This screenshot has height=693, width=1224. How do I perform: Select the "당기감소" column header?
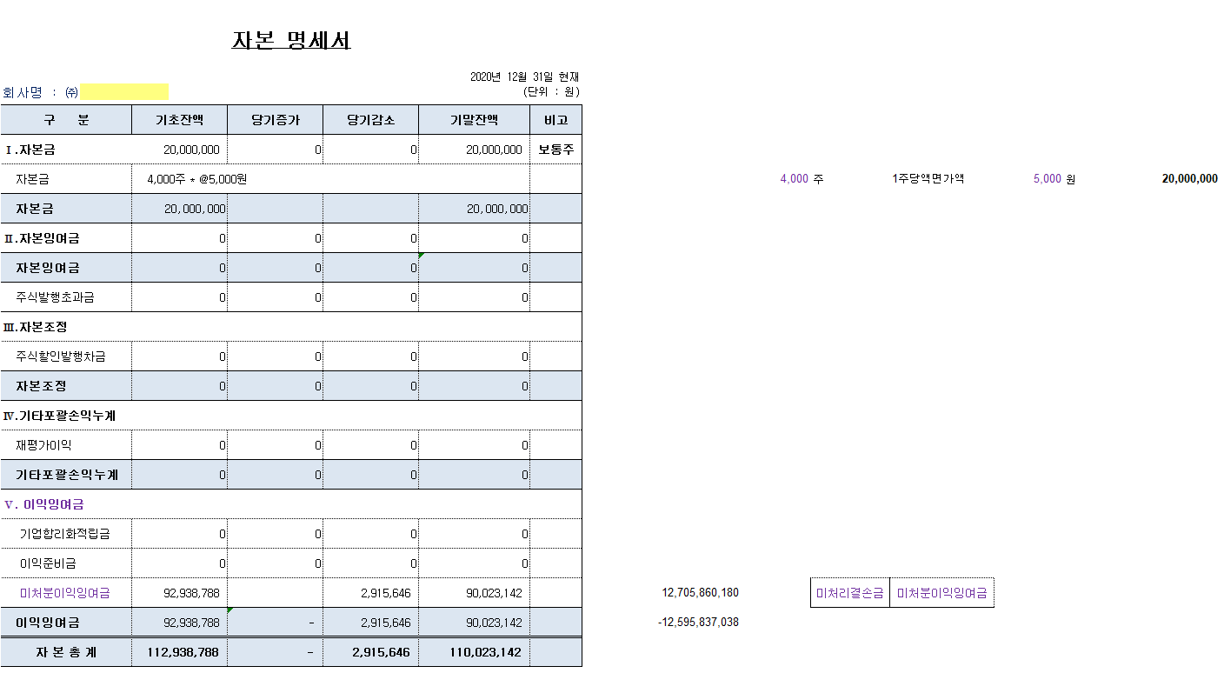coord(370,120)
